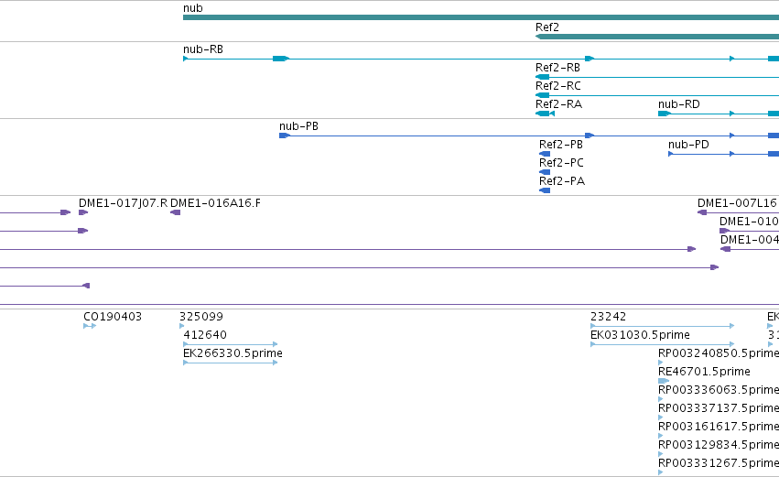Click the teal Ref2 gene bar

[657, 37]
